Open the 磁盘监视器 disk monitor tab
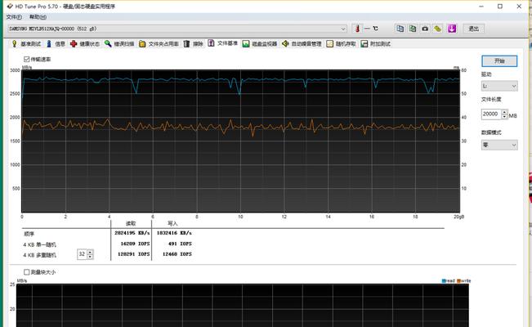This screenshot has width=532, height=327. 260,44
